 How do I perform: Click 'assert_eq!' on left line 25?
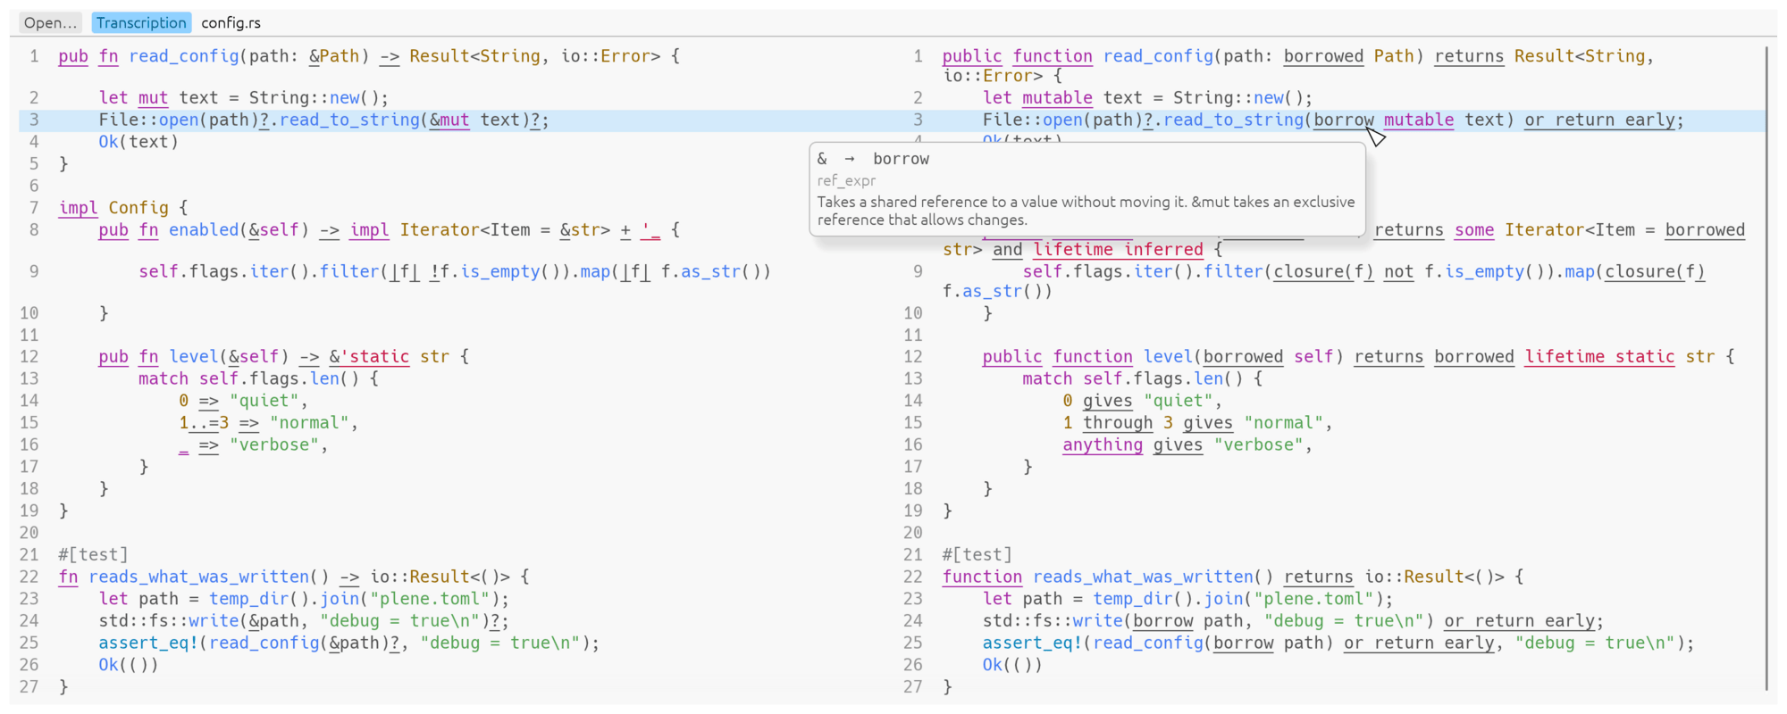pyautogui.click(x=148, y=643)
